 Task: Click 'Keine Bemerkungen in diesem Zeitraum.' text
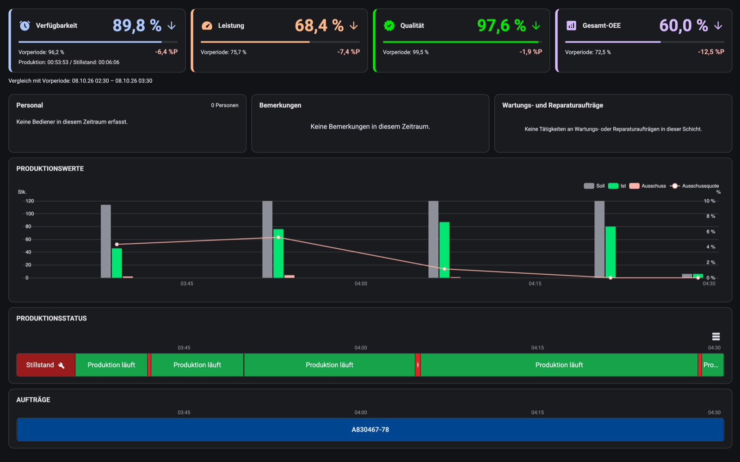[370, 127]
